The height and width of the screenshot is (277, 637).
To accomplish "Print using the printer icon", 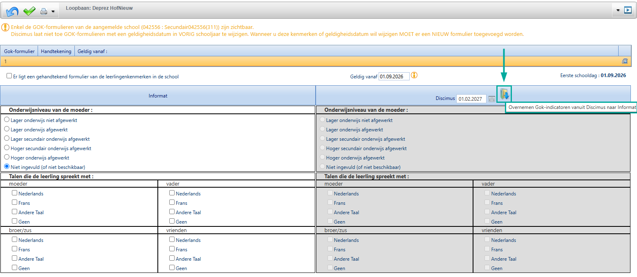I will coord(44,11).
